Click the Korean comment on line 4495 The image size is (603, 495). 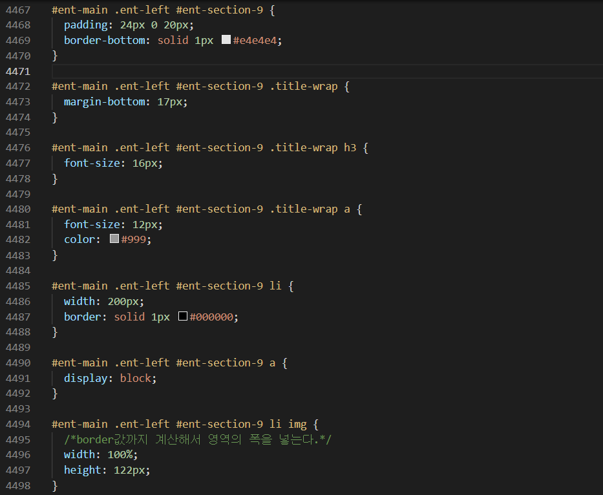tap(198, 439)
